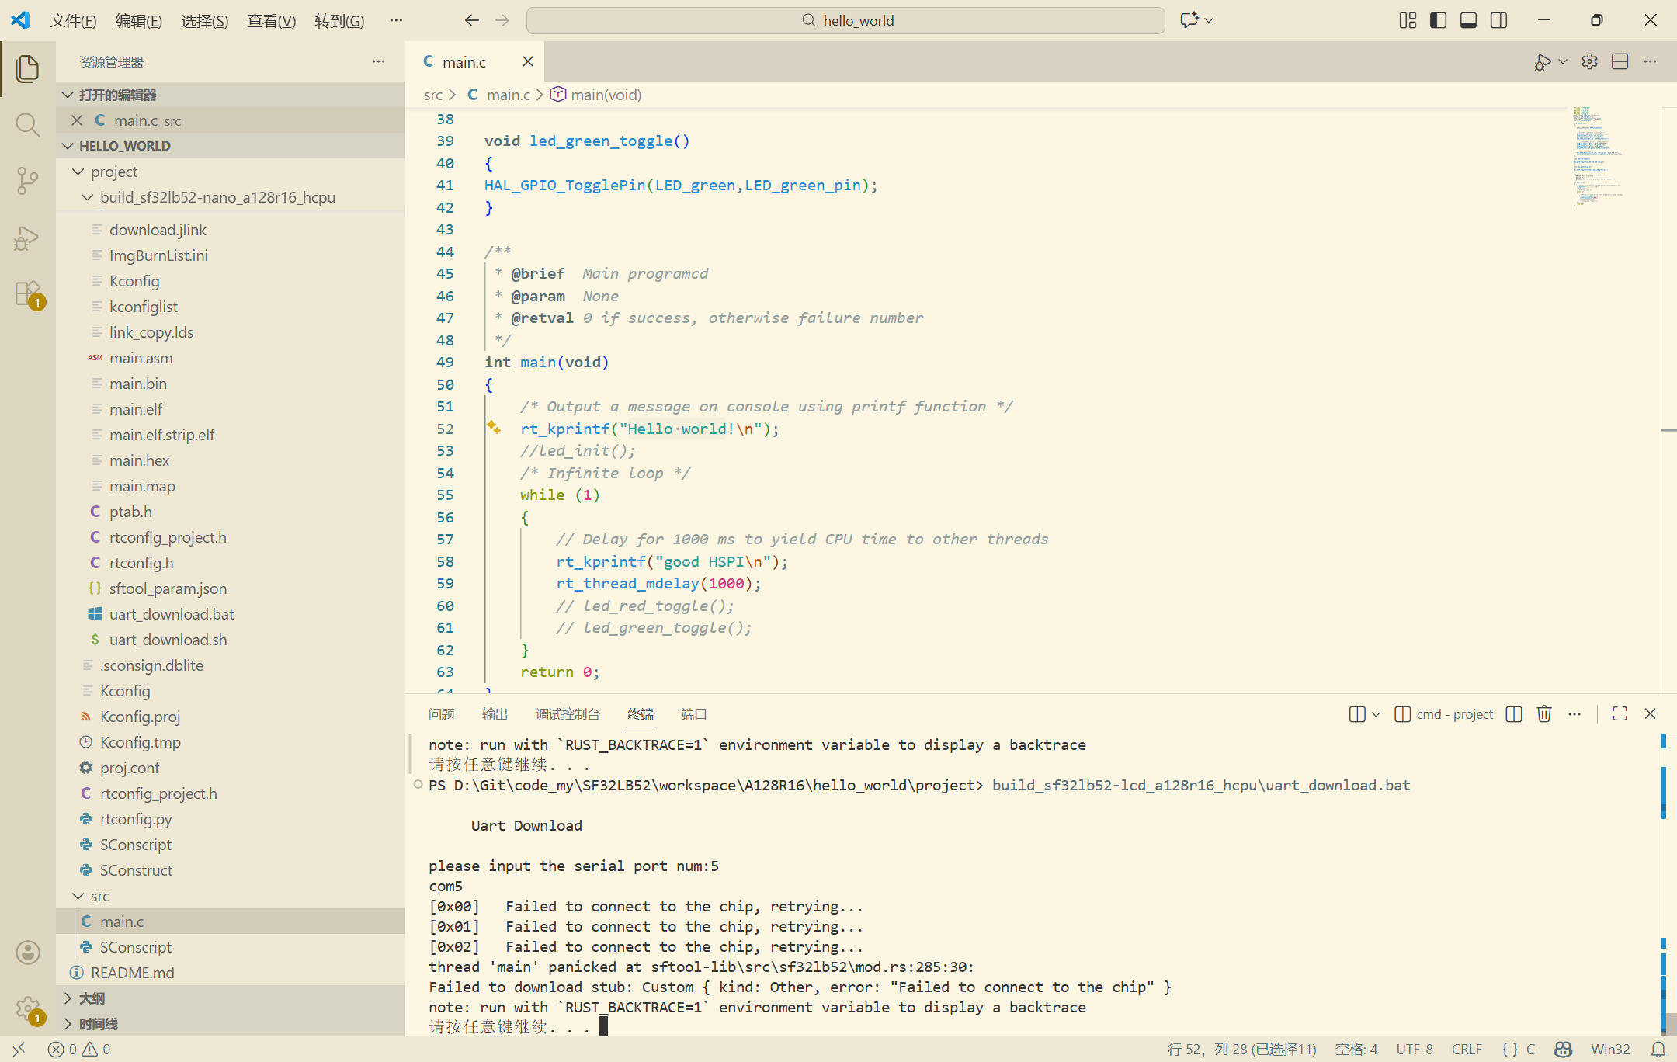Click the sparkle code action icon on line 52
Image resolution: width=1677 pixels, height=1062 pixels.
click(494, 427)
